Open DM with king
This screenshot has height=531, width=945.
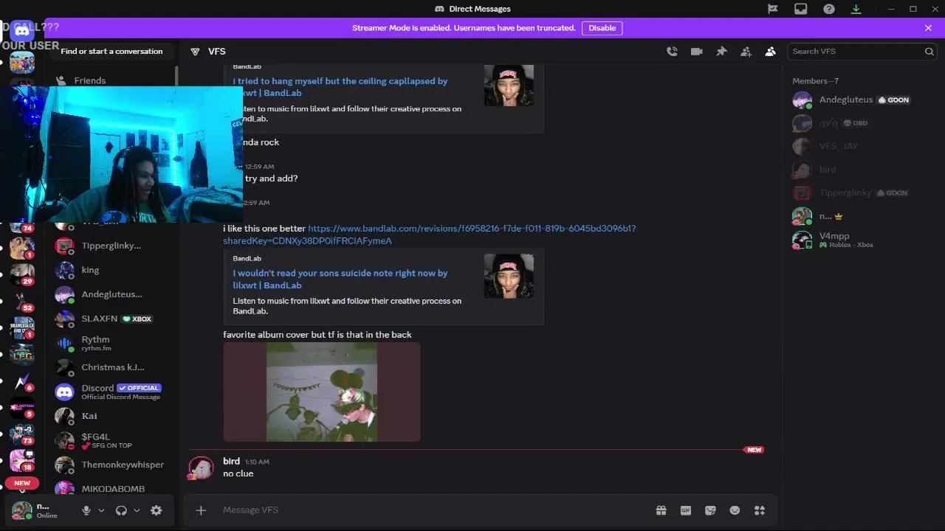(112, 270)
